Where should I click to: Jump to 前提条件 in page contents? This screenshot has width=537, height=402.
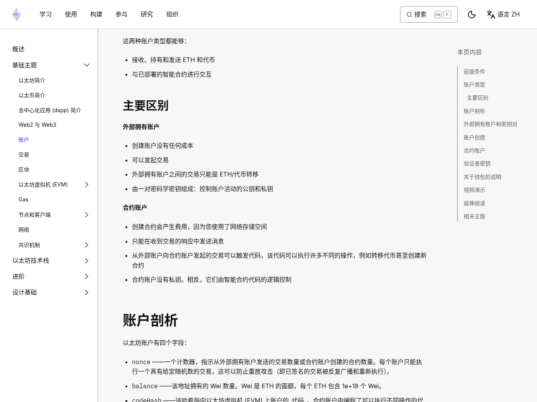click(x=474, y=72)
